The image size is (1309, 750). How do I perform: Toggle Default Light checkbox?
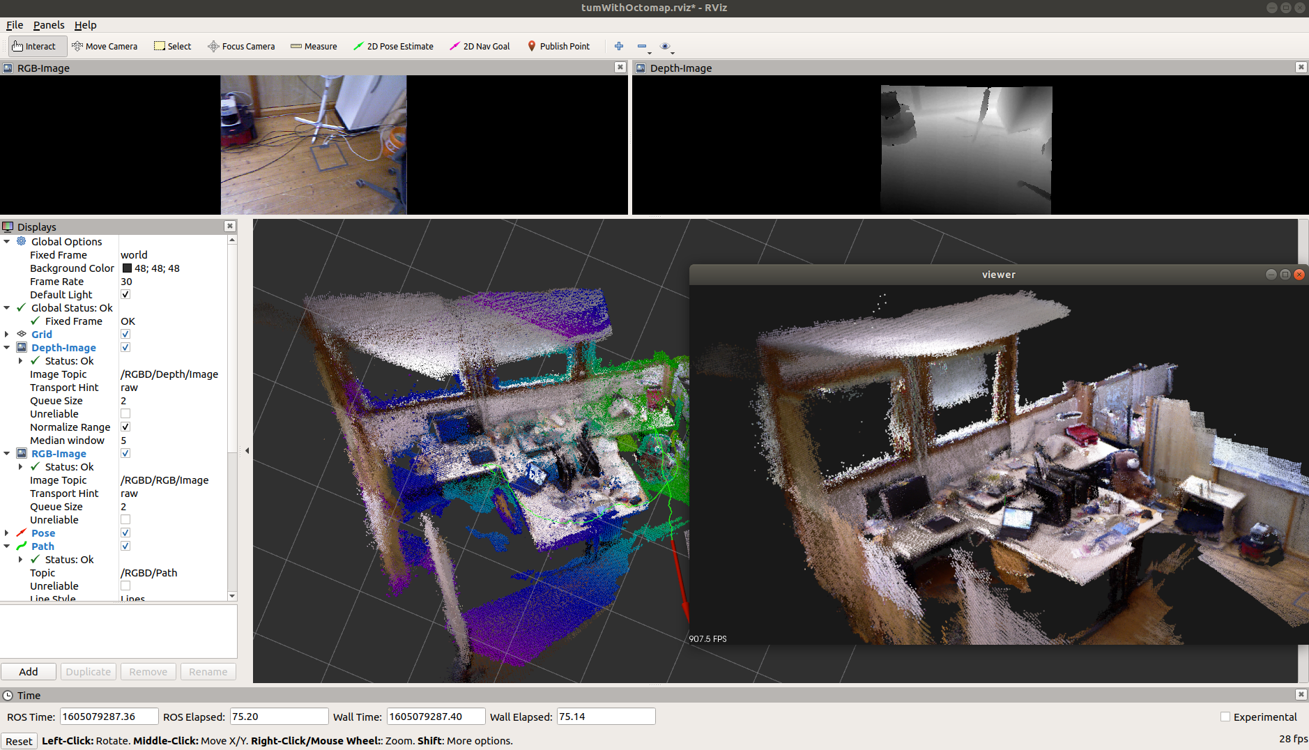pyautogui.click(x=125, y=294)
